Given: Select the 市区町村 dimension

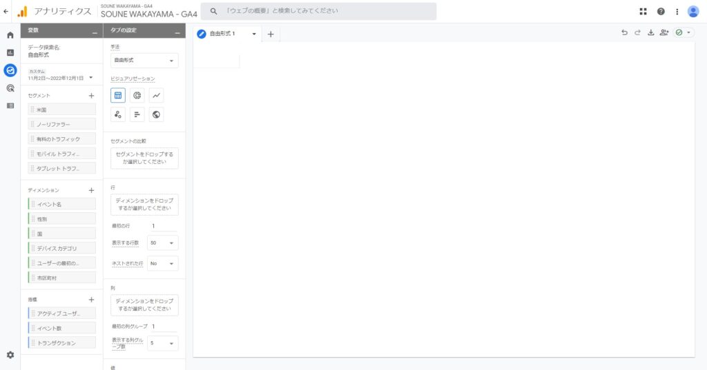Looking at the screenshot, I should pos(61,278).
